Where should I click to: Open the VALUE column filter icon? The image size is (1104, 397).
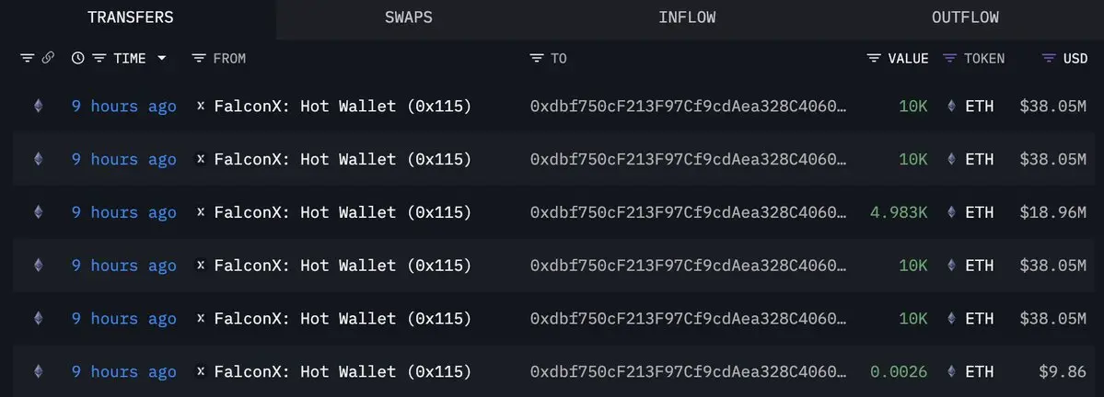coord(874,58)
